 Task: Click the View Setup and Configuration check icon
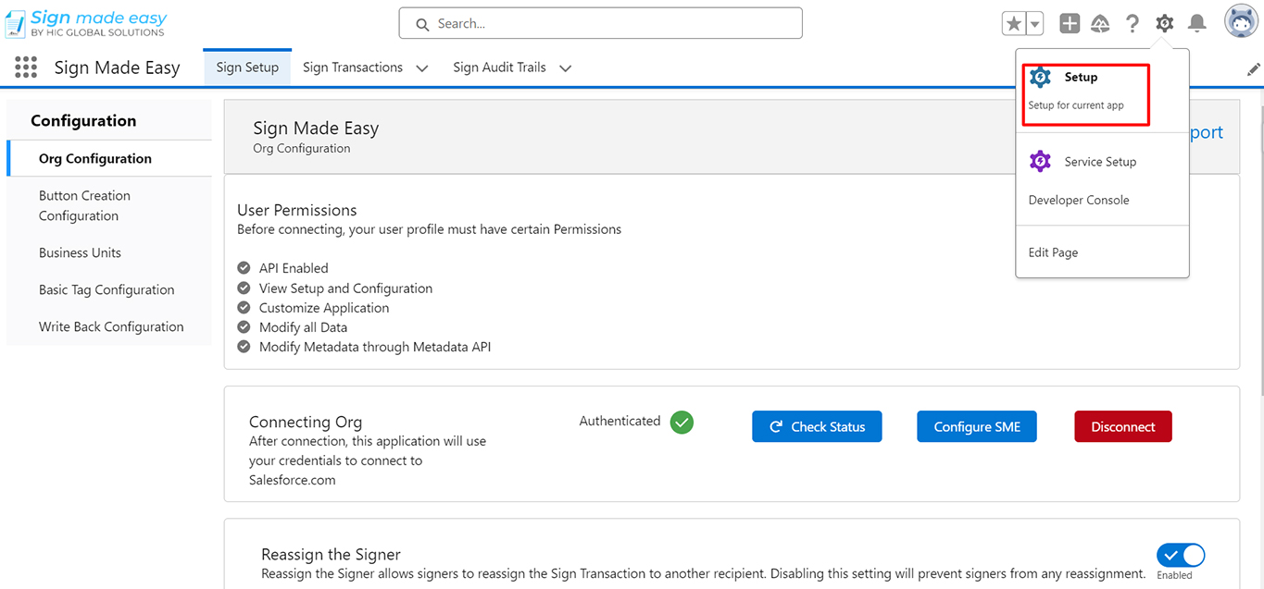(x=244, y=288)
